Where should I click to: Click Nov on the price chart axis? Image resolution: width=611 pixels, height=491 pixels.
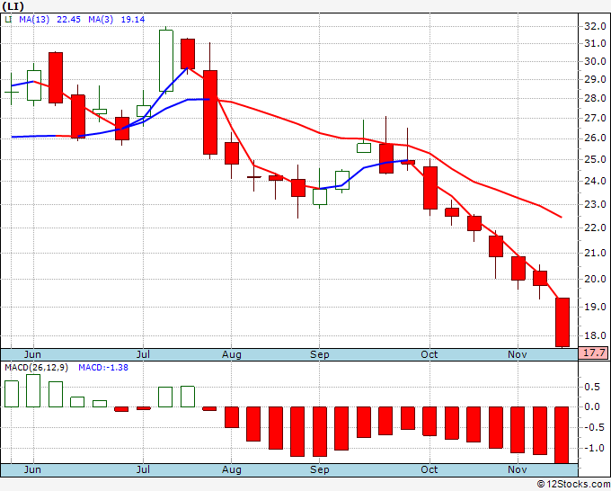(x=518, y=354)
